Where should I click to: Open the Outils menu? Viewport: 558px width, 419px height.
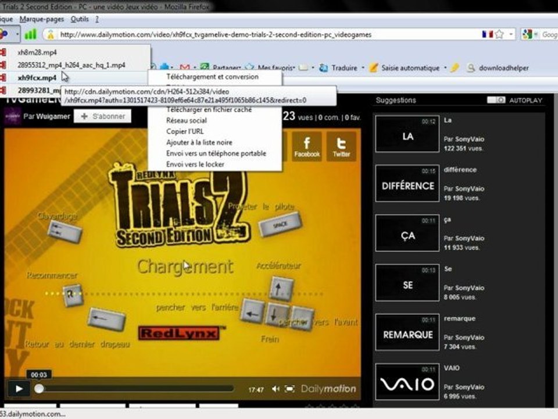pyautogui.click(x=80, y=19)
